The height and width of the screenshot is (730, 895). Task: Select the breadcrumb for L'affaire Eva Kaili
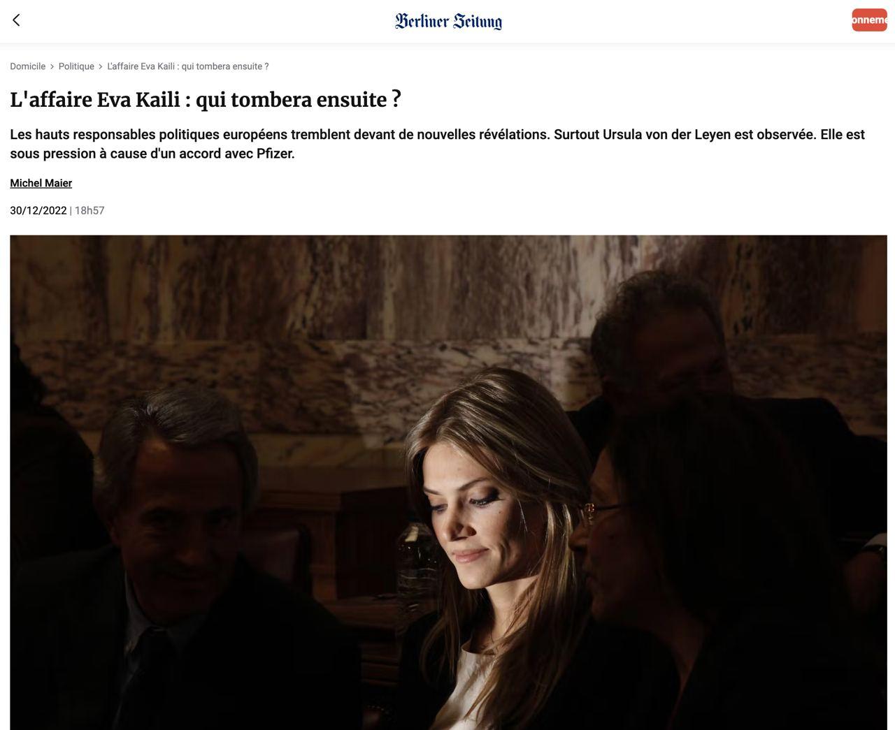tap(188, 66)
